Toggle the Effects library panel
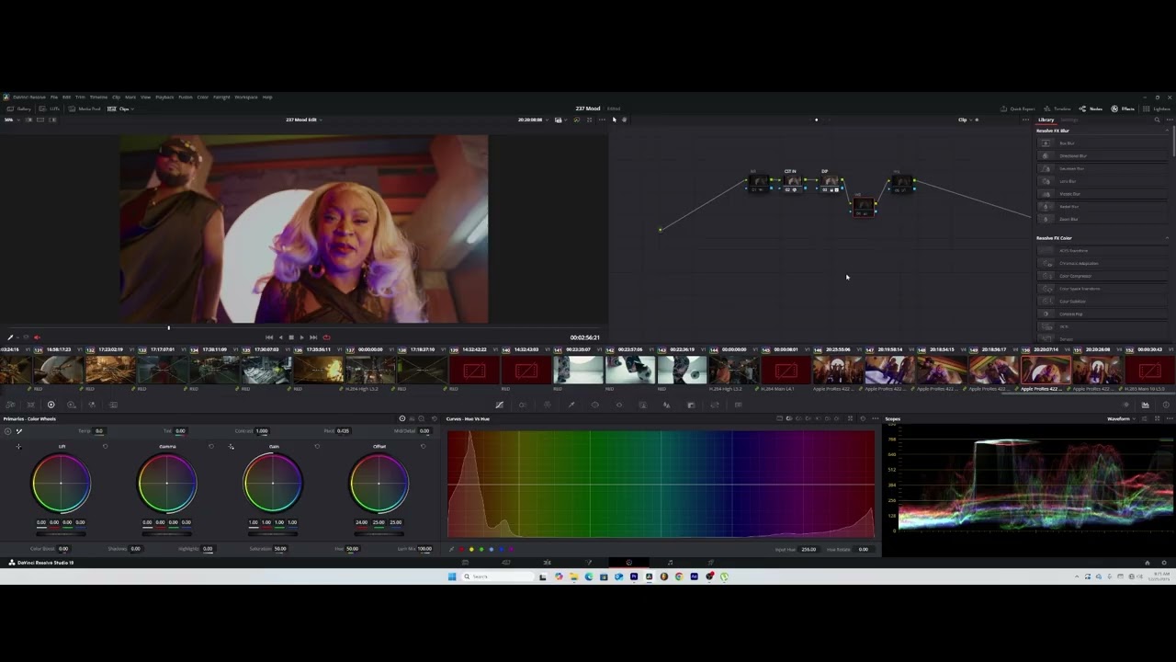This screenshot has width=1176, height=662. (1123, 108)
